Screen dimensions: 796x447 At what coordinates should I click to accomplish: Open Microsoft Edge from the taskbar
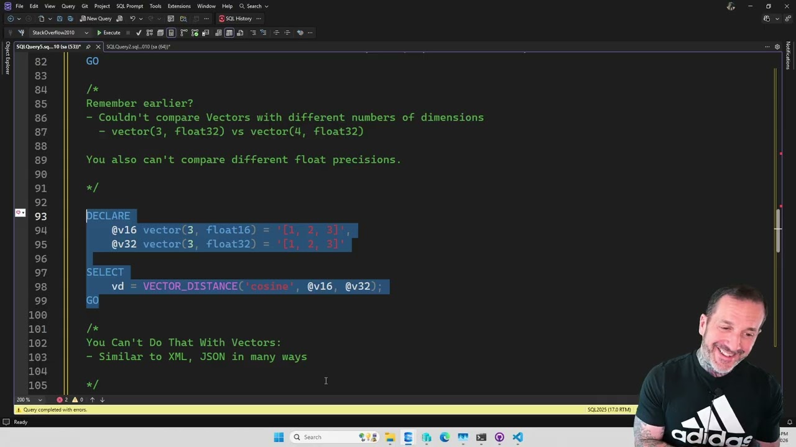[x=445, y=437]
